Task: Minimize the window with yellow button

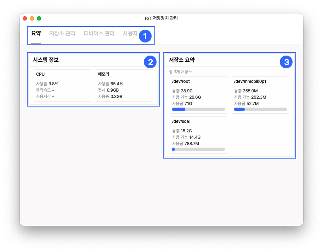Action: click(x=32, y=18)
